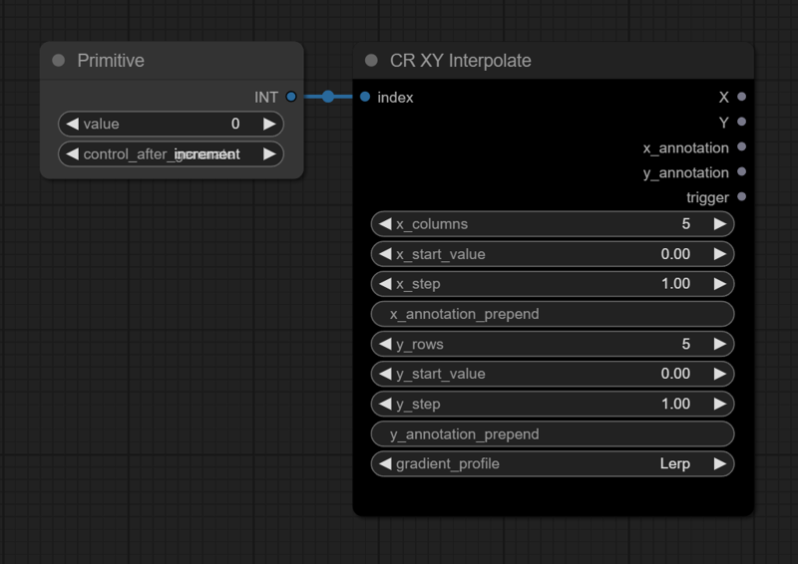Increase value with the right arrow
The width and height of the screenshot is (798, 564).
(269, 124)
